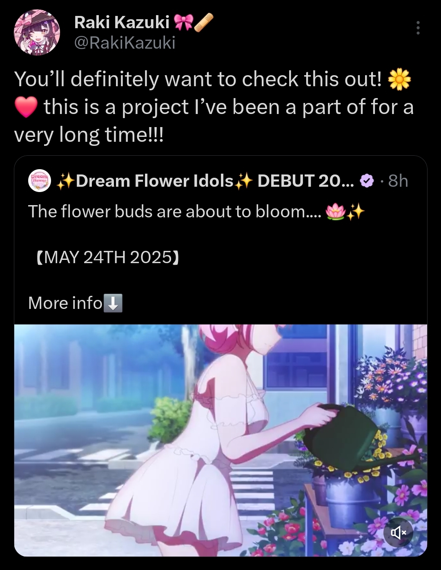Click the down arrow emoji after More info
Screen dimensions: 441x570
113,303
